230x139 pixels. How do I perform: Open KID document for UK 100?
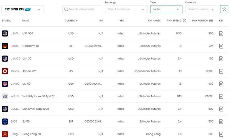coord(221,84)
